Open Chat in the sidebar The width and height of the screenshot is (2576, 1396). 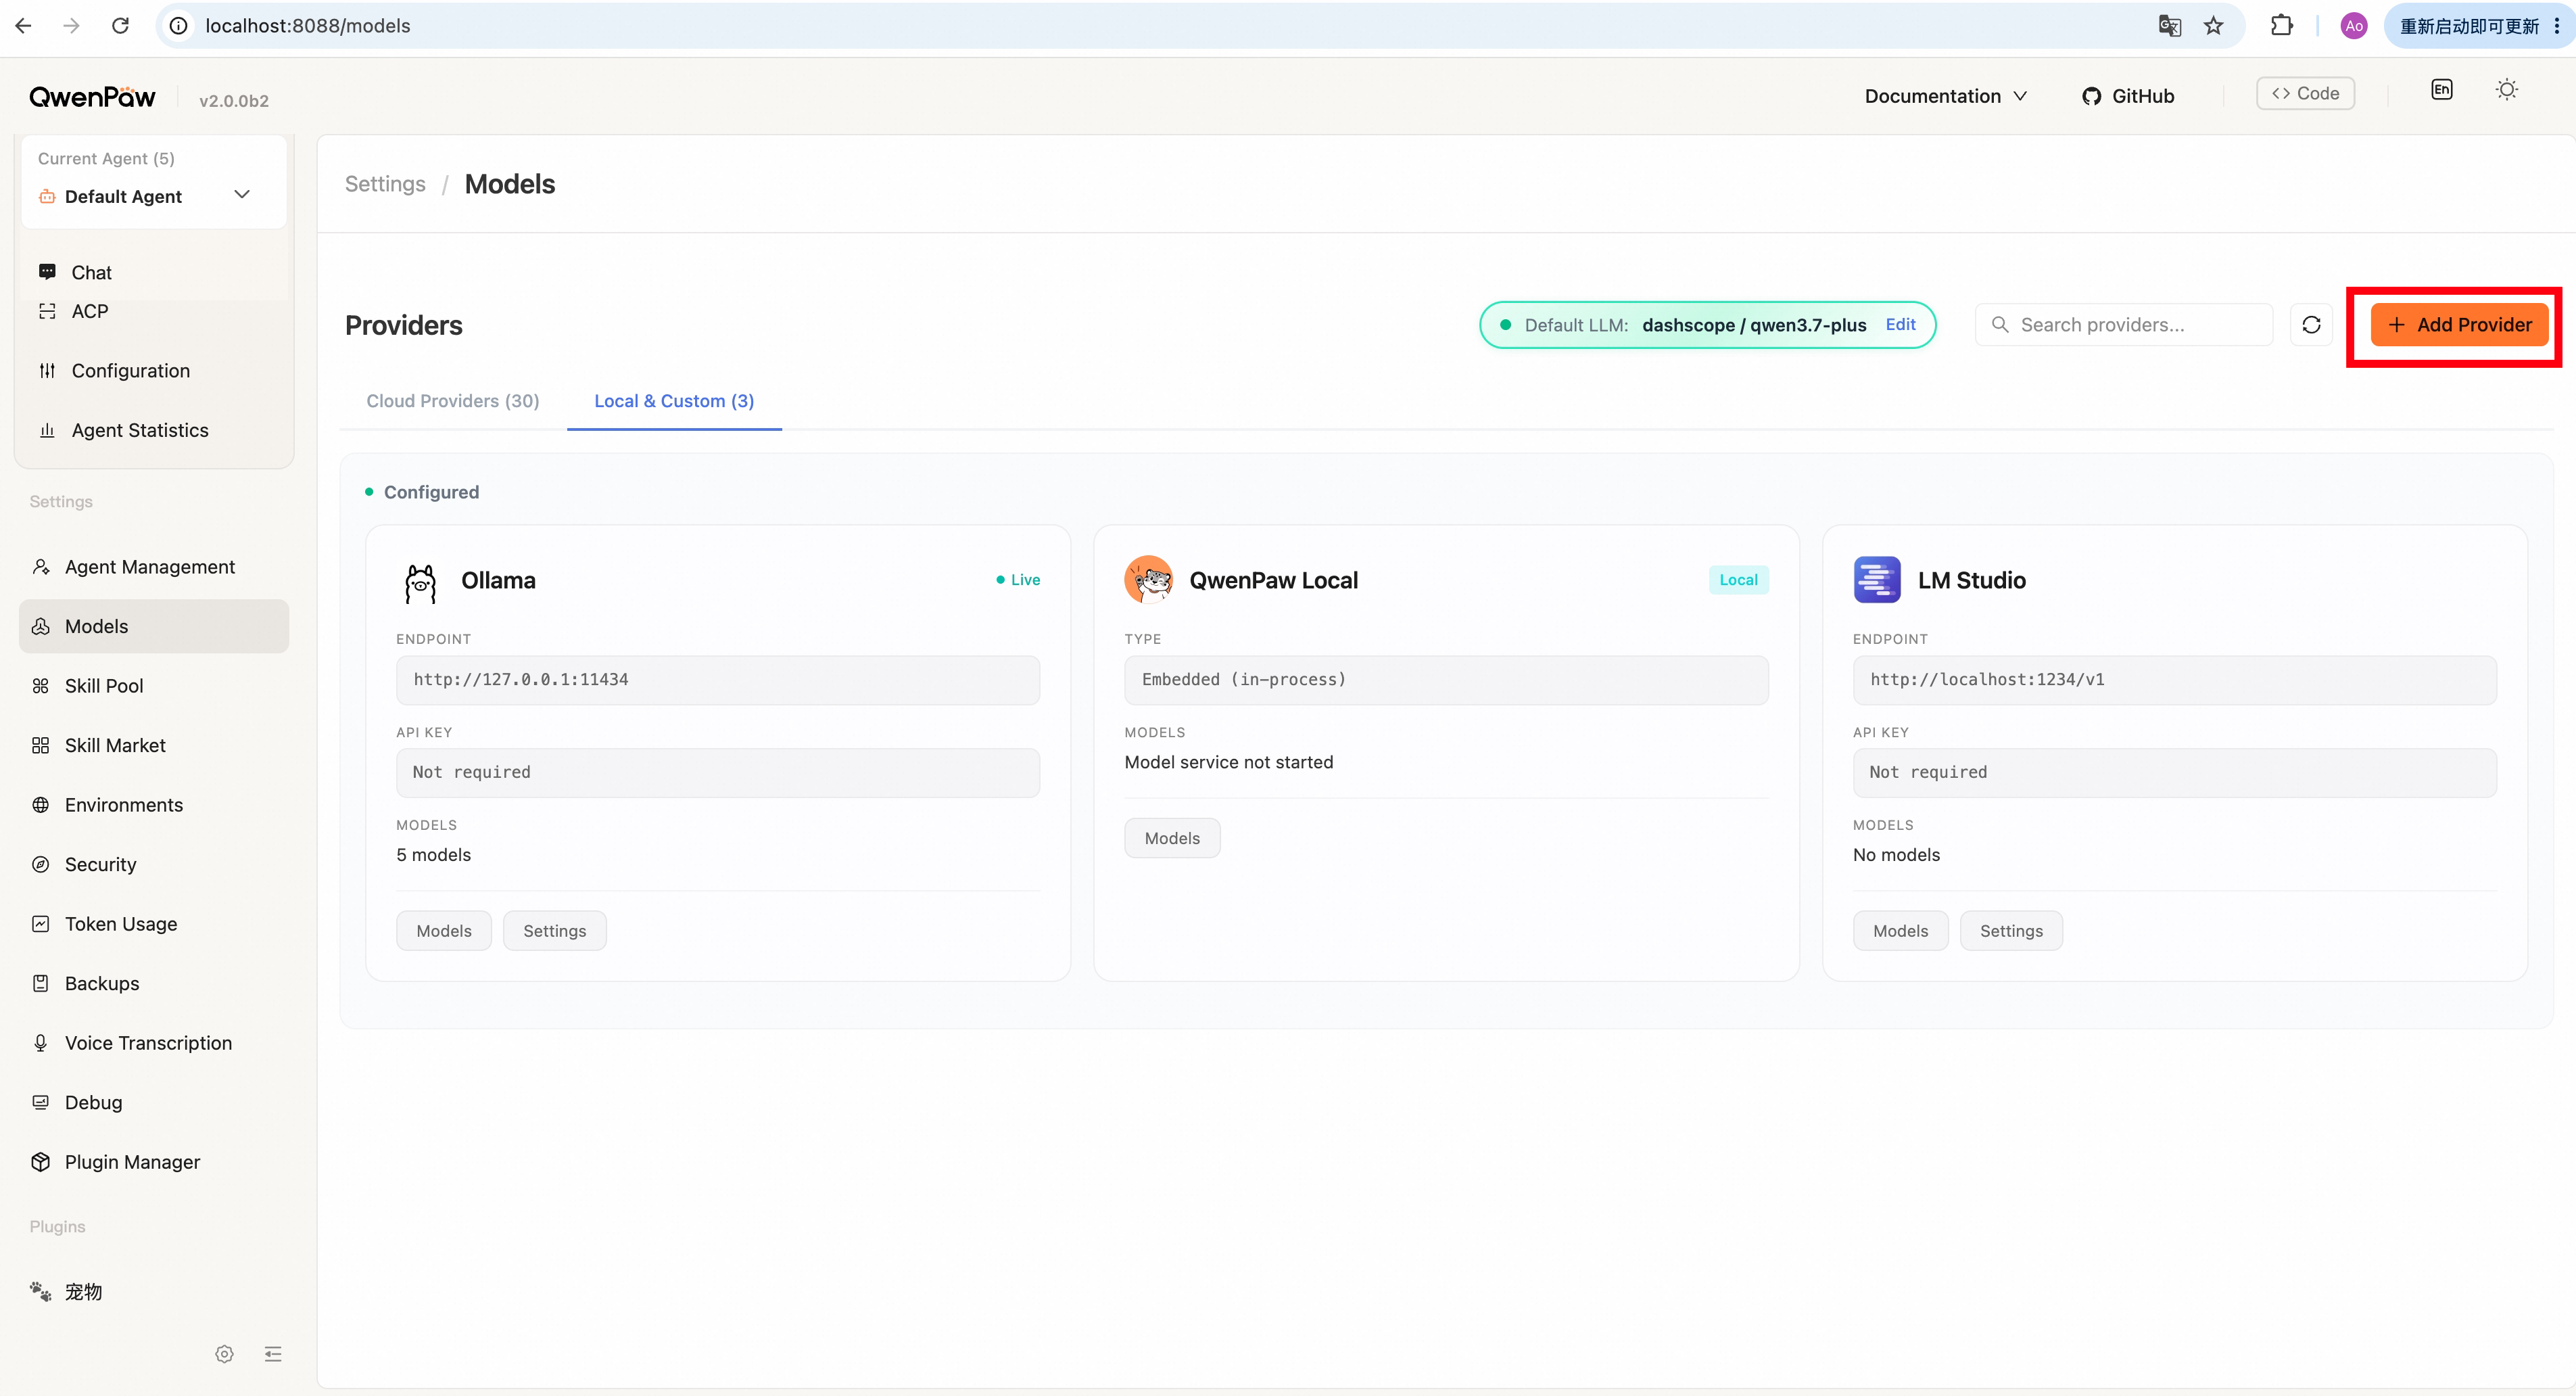click(x=154, y=272)
